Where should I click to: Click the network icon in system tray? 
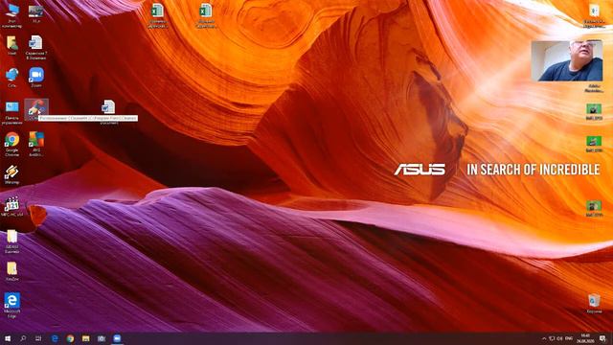click(x=552, y=338)
